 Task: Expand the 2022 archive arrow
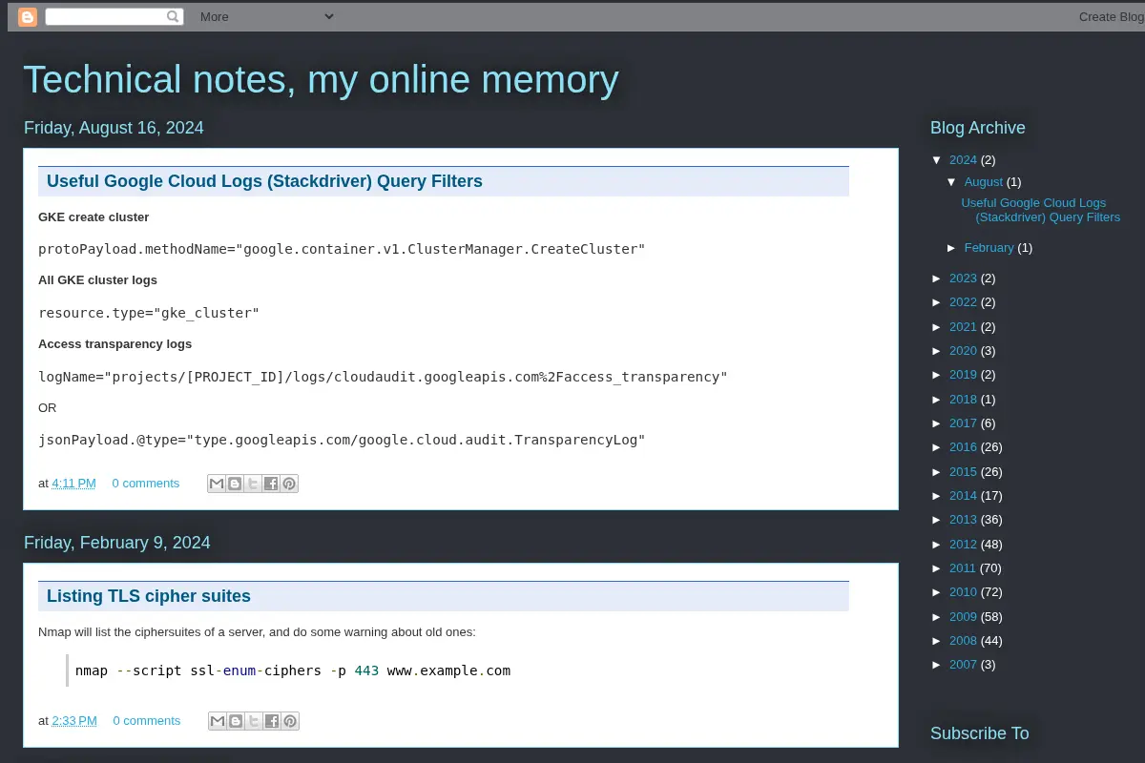point(937,302)
